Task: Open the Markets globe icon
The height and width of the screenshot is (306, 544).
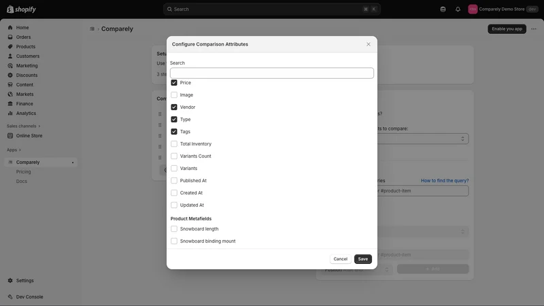Action: 10,95
